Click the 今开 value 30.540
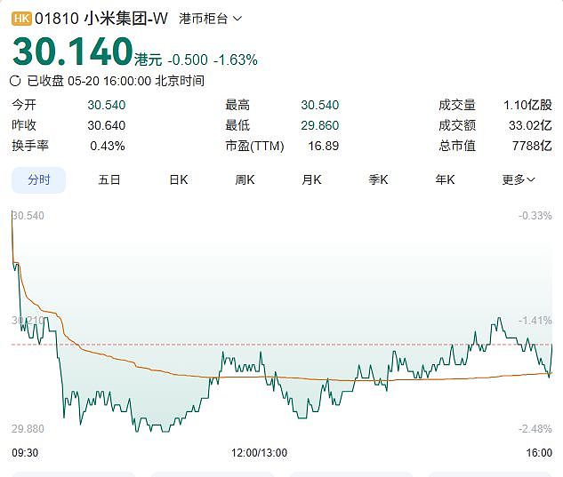This screenshot has height=477, width=563. [x=106, y=105]
